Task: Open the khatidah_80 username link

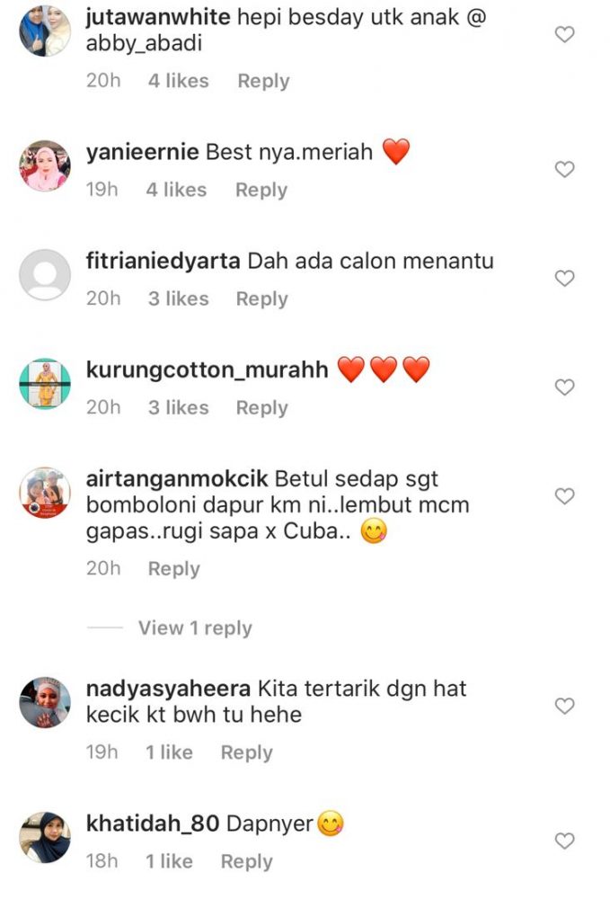Action: [x=153, y=823]
